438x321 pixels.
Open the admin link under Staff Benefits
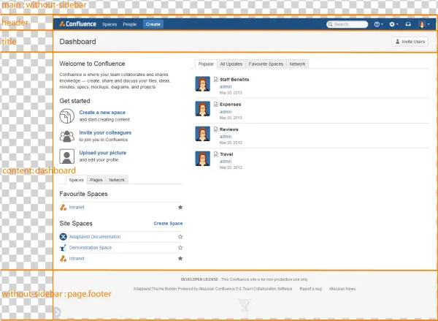pos(226,87)
